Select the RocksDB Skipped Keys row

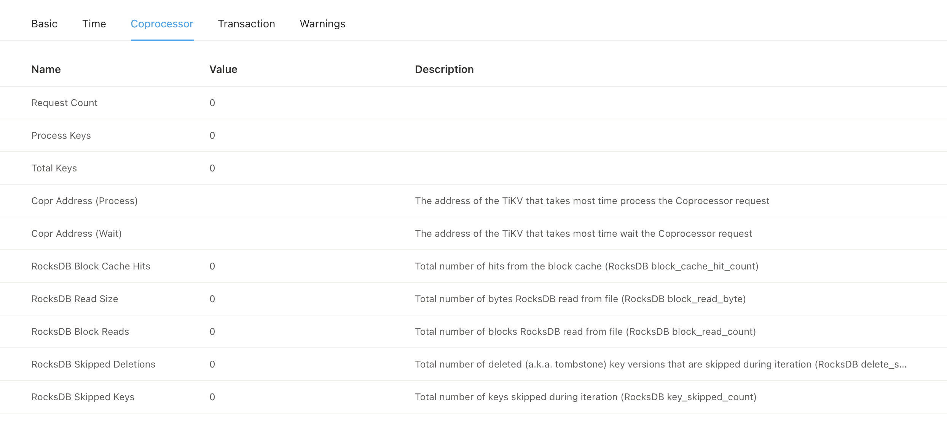tap(83, 397)
